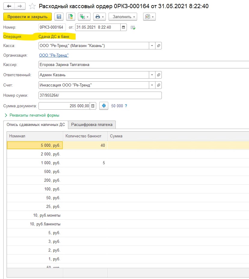Expand Реквизиты печатной формы section

[x=32, y=115]
